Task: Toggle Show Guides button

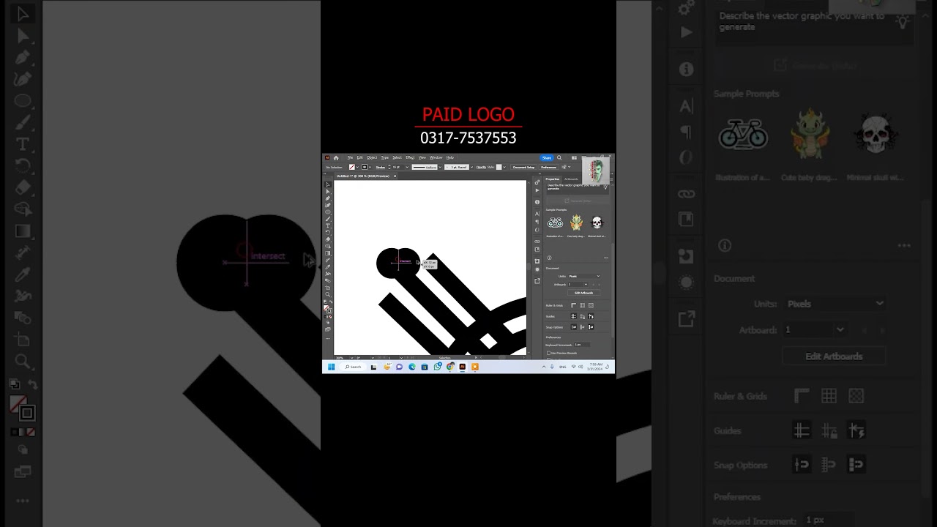Action: pos(574,316)
